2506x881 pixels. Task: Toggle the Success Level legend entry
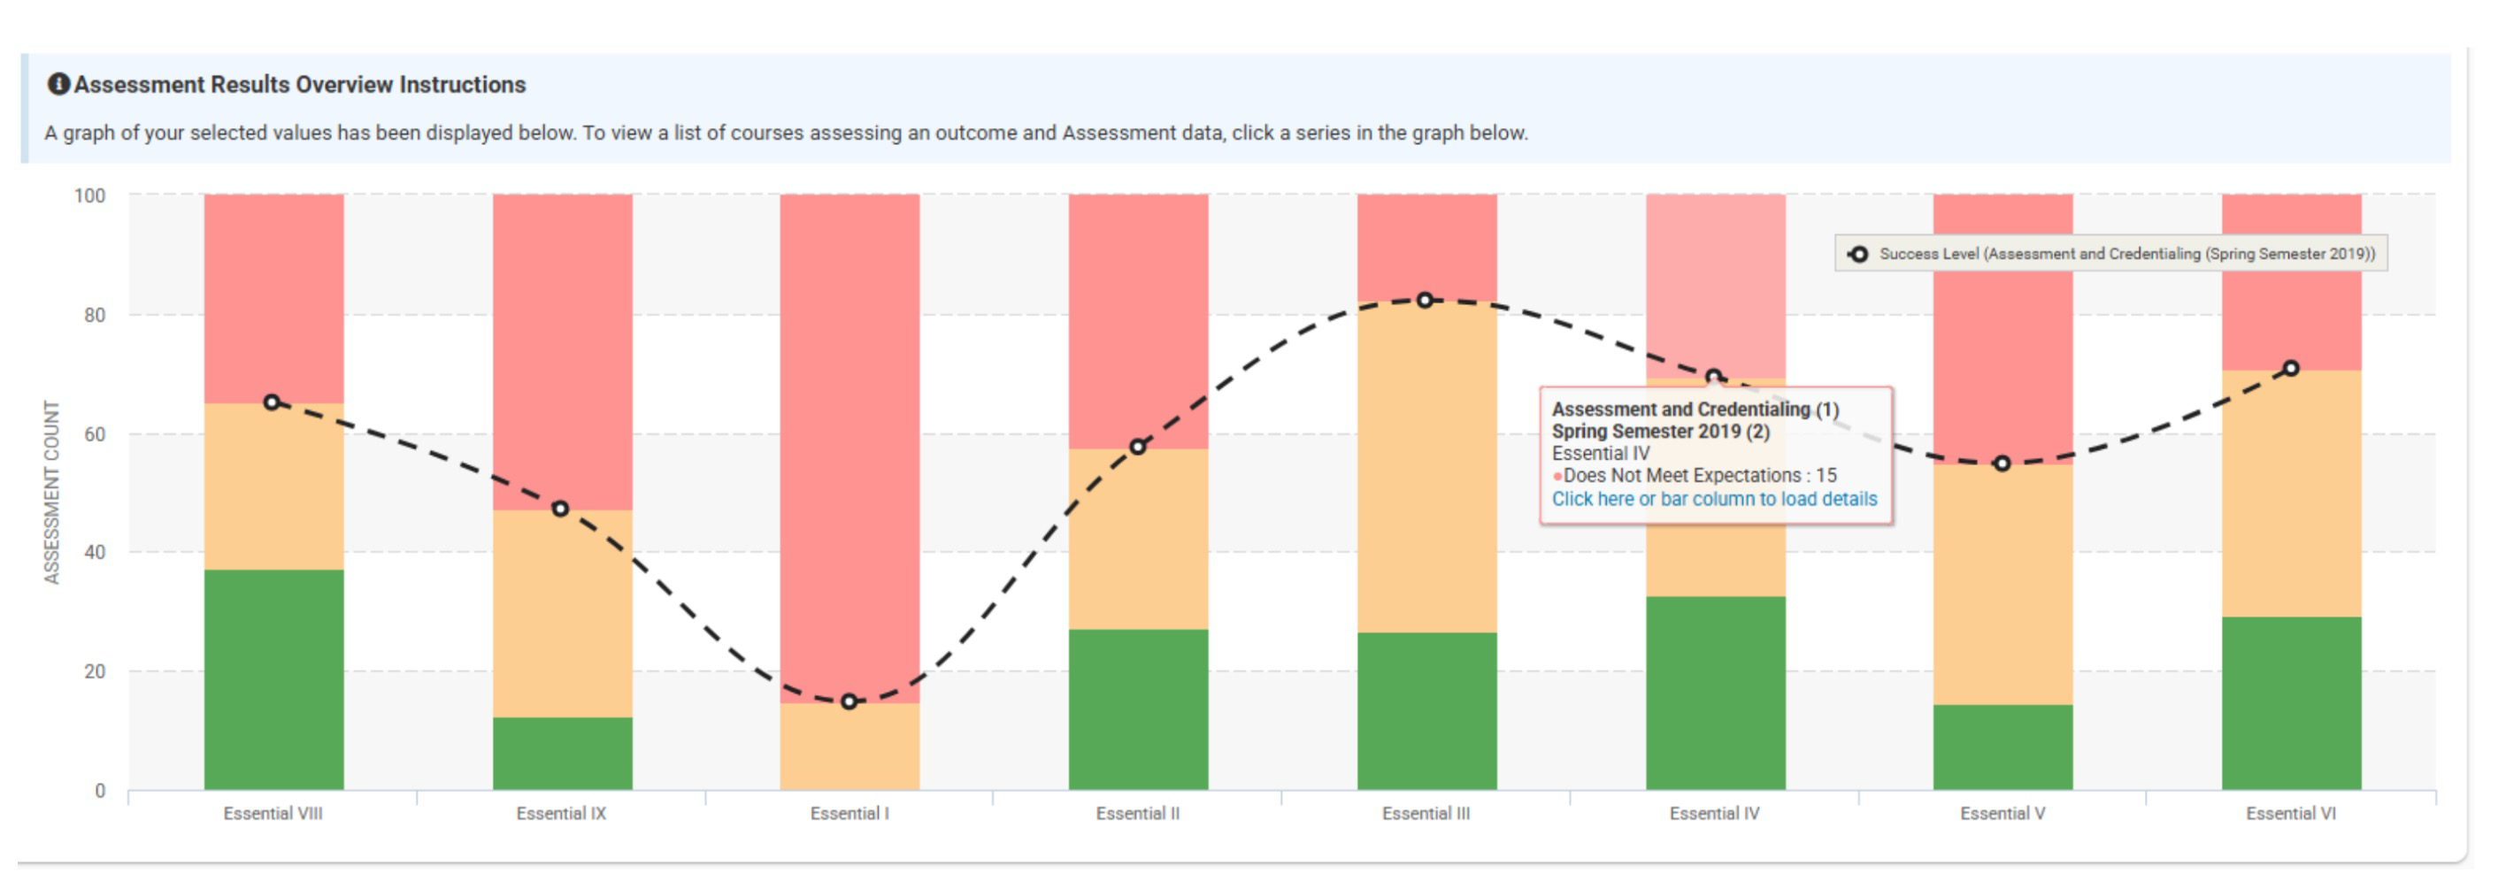click(2125, 254)
